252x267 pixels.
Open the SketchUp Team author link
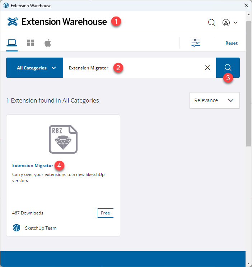41,228
